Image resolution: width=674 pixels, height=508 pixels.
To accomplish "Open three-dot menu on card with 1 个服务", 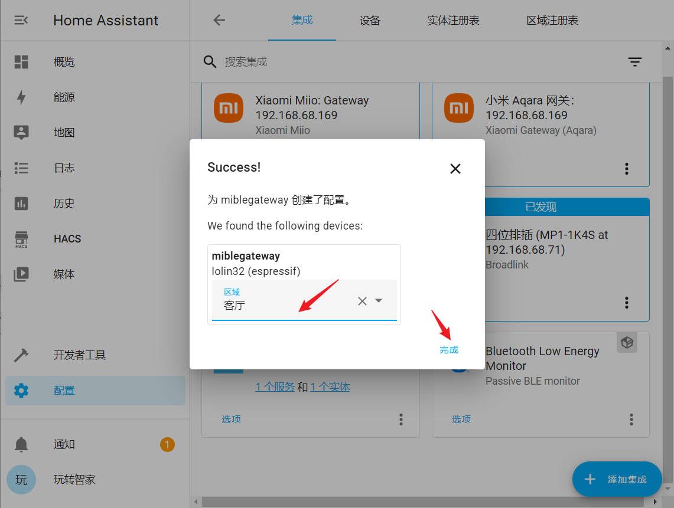I will pos(401,419).
